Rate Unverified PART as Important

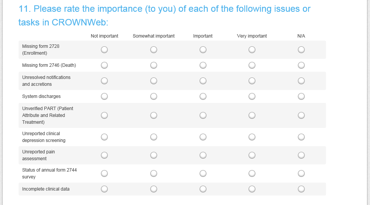(203, 115)
